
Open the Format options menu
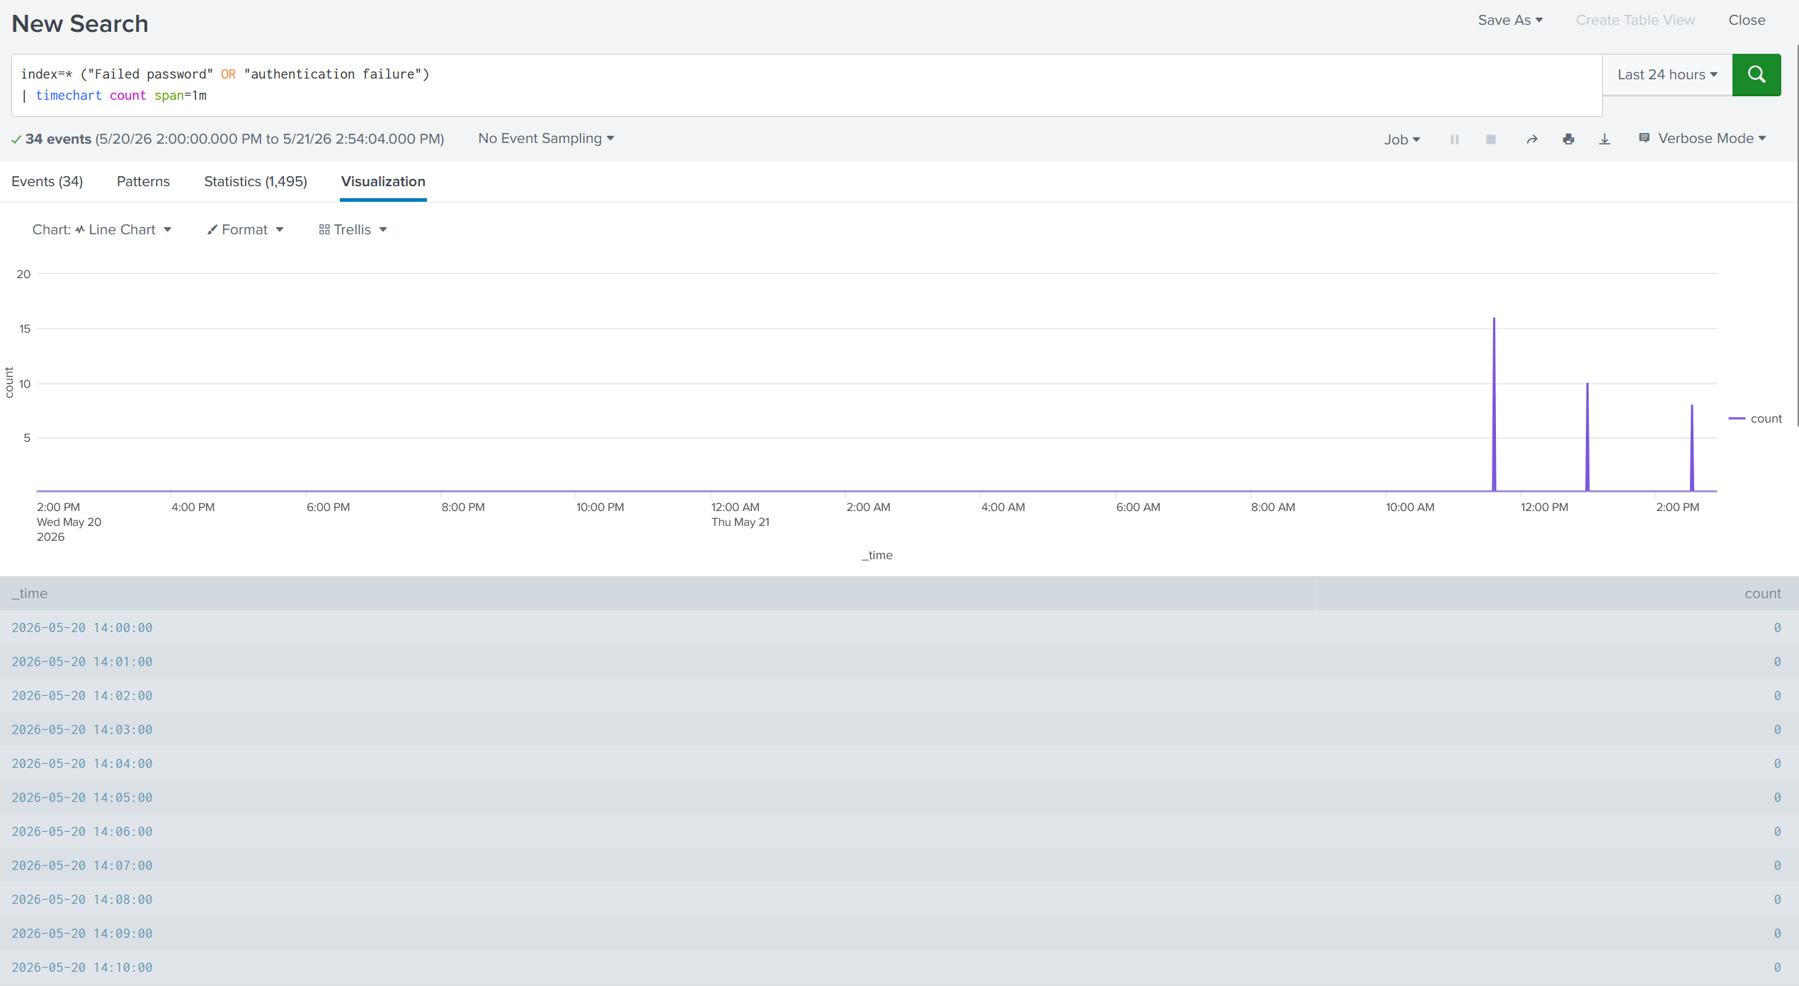pos(245,229)
